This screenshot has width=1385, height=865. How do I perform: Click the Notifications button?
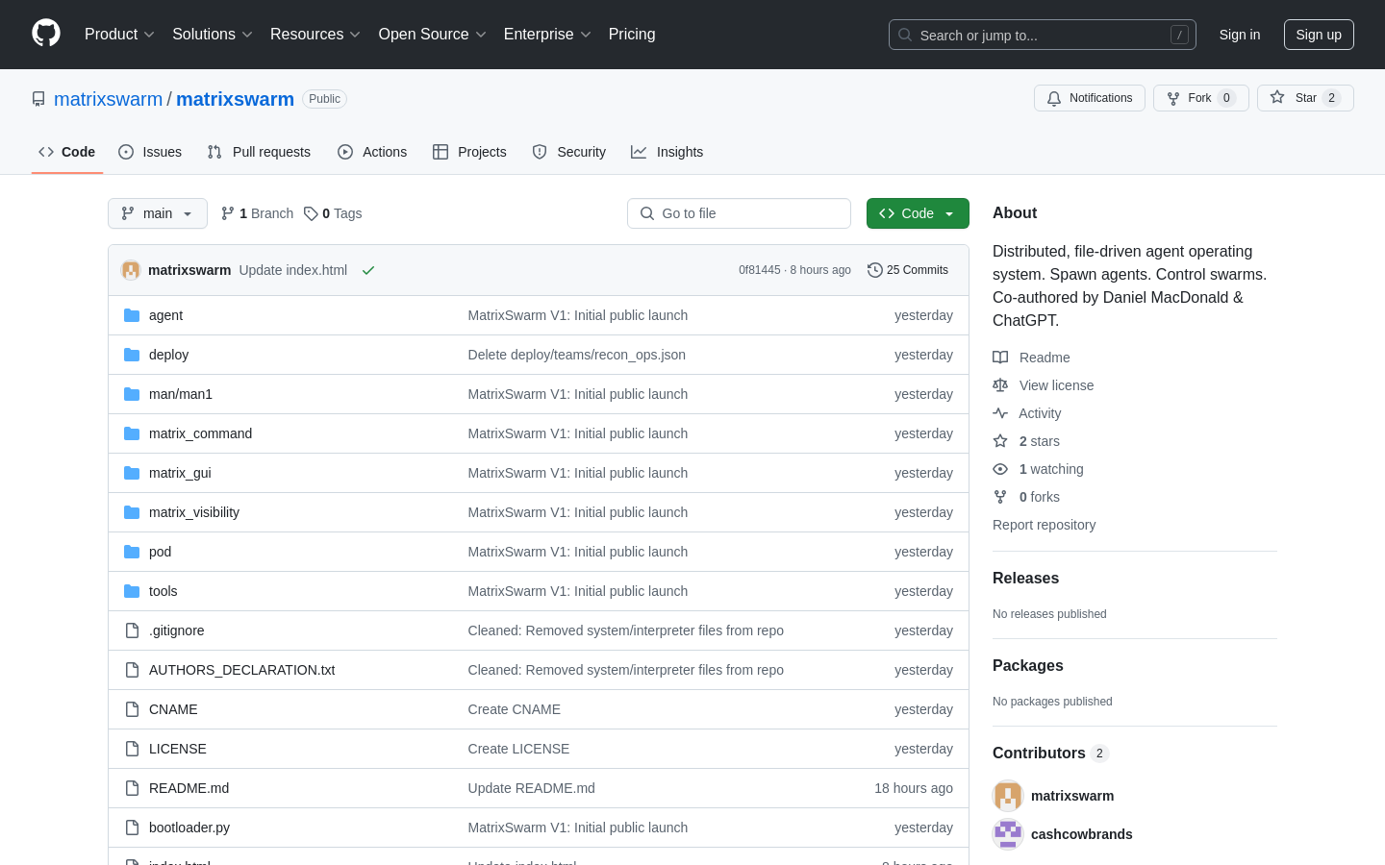pos(1090,98)
